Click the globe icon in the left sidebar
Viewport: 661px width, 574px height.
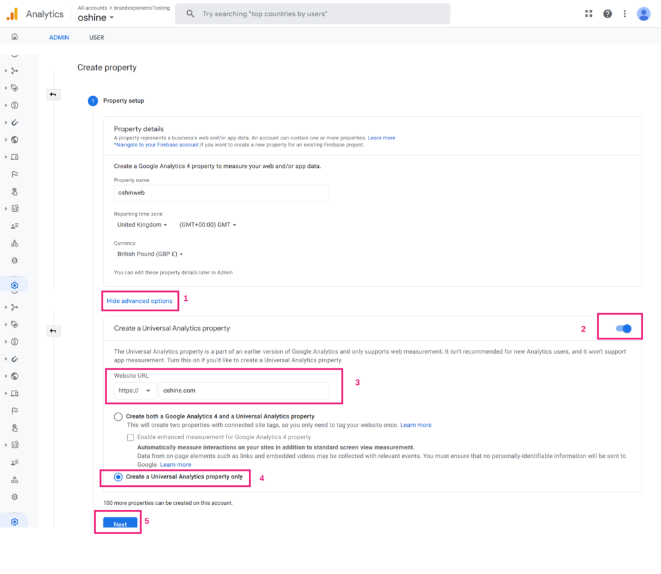pos(14,139)
